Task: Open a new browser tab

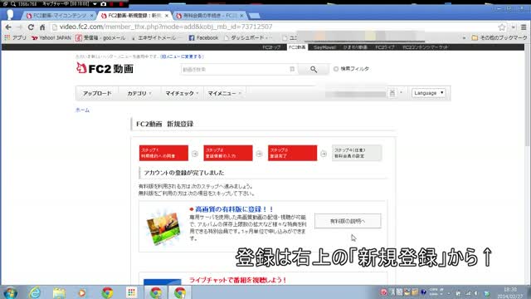Action: point(254,16)
